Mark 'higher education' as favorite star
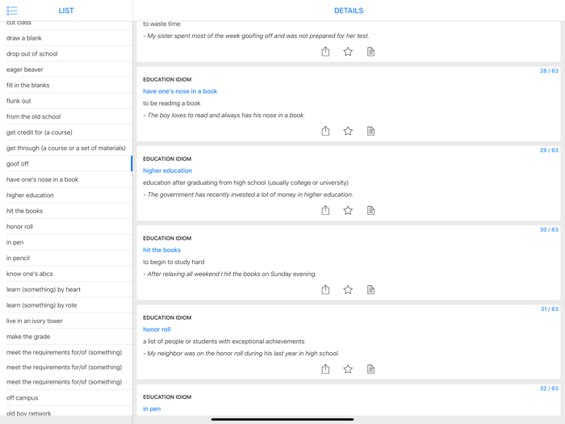 pos(348,210)
